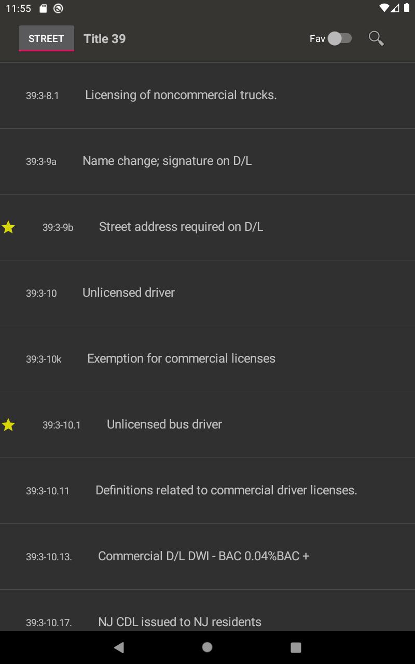Open Definitions related to commercial driver licenses
Screen dimensions: 415x664
pos(226,490)
